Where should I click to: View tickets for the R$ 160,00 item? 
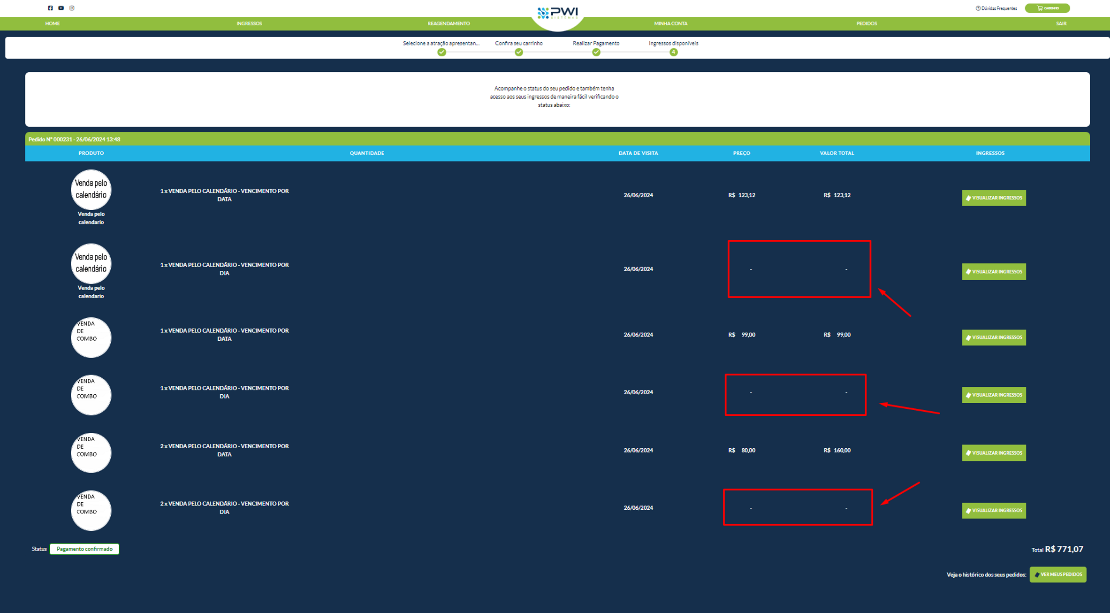[x=994, y=453]
